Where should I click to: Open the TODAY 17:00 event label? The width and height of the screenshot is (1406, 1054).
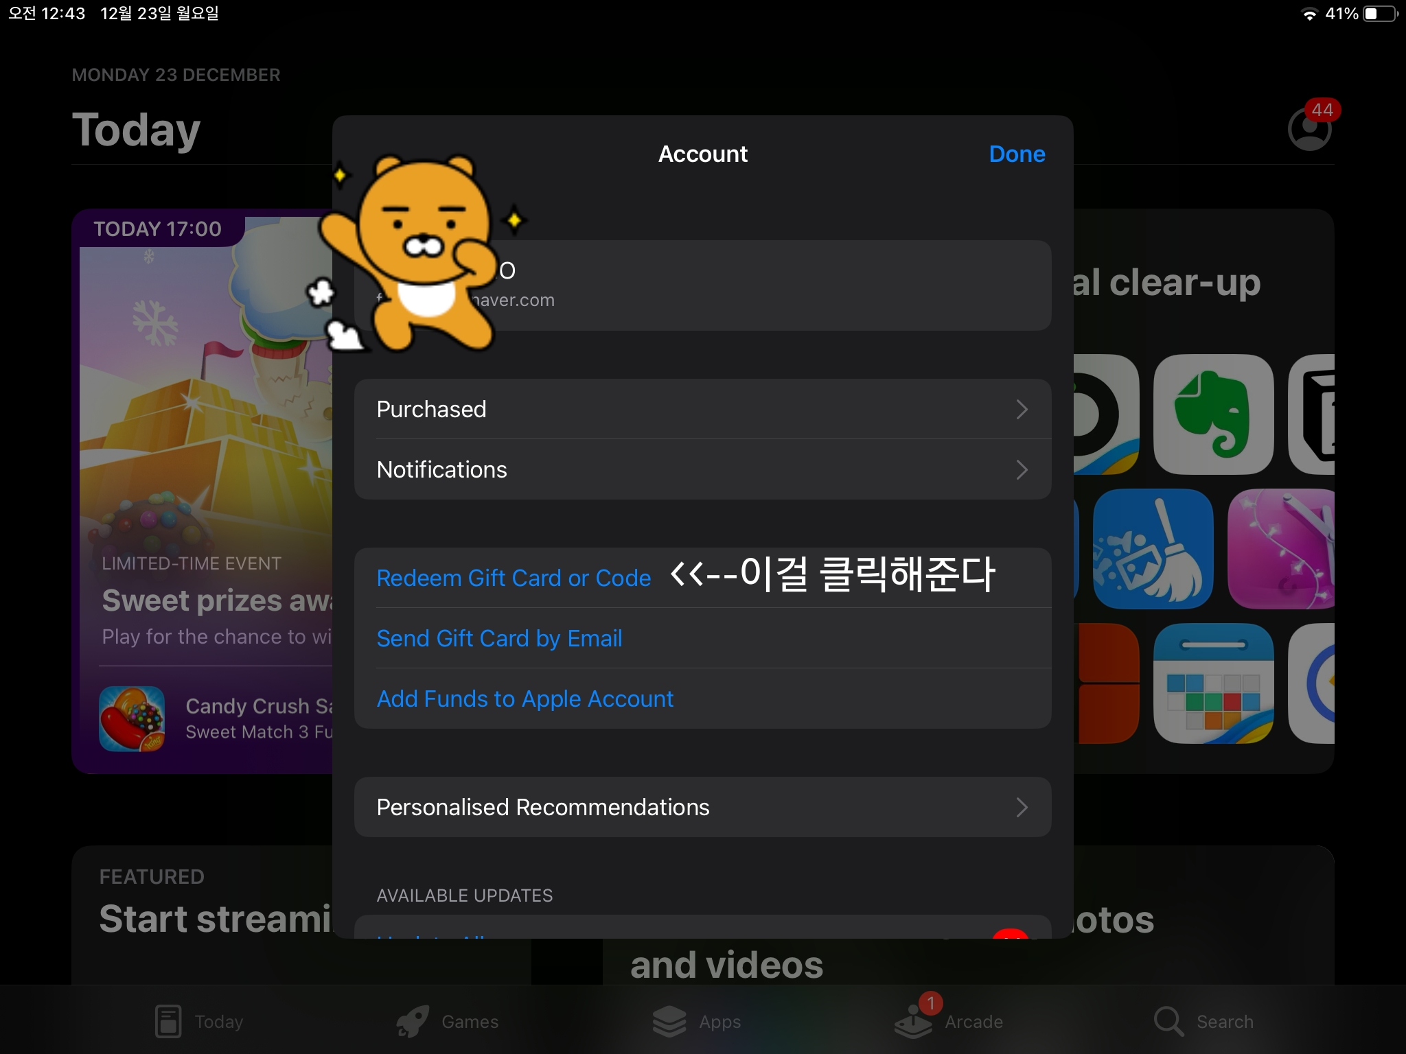coord(157,229)
